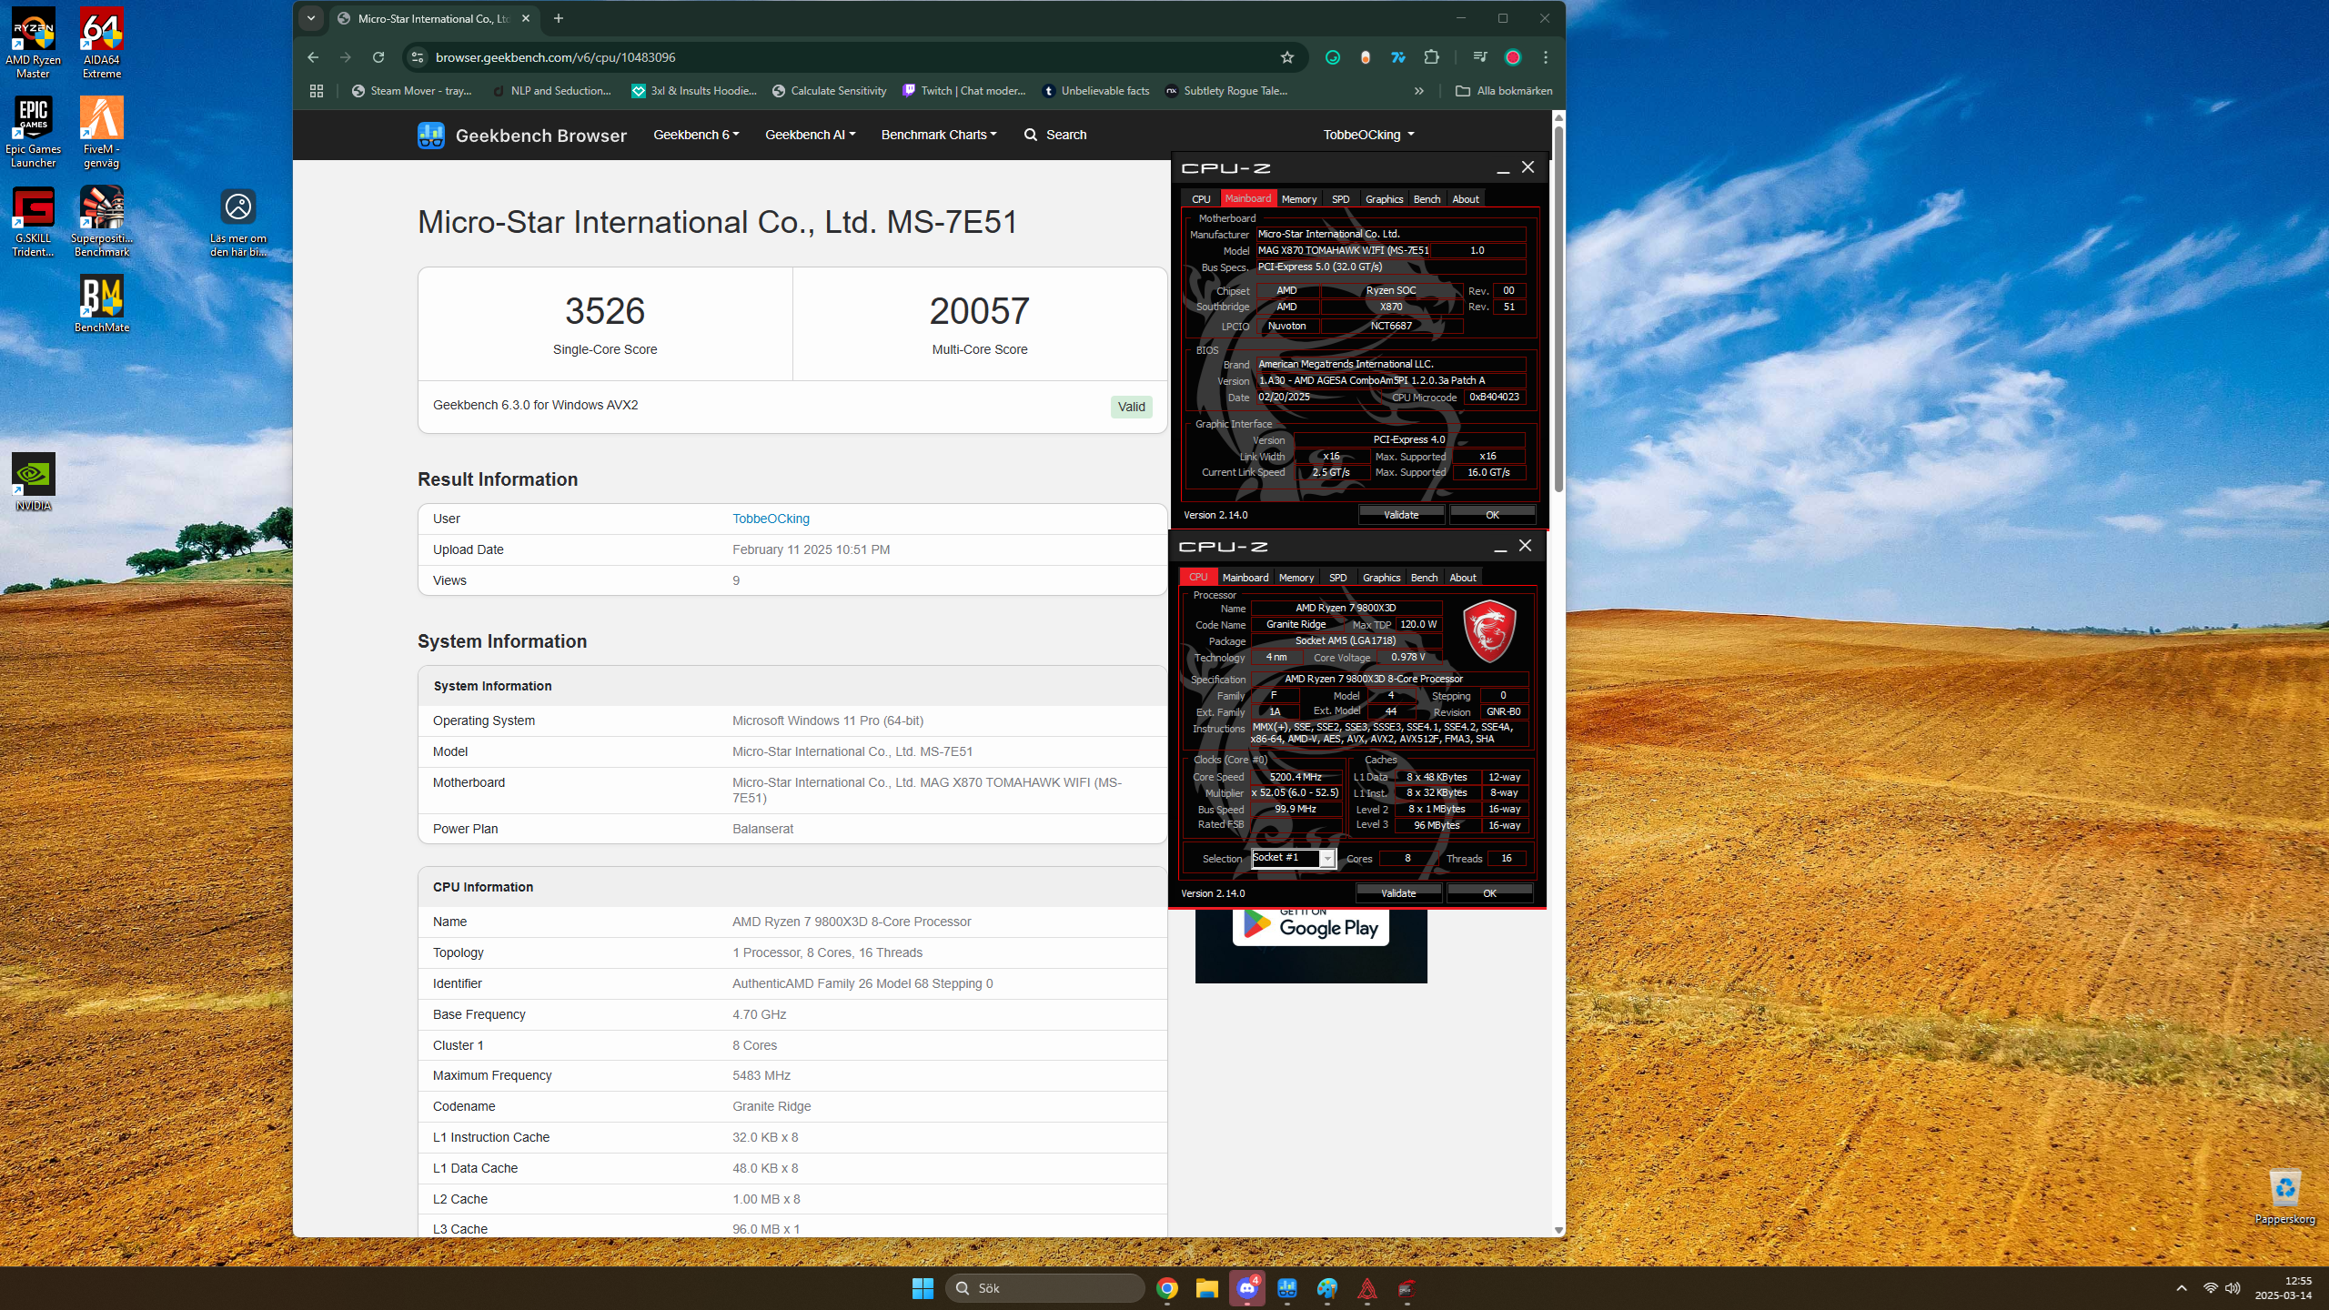Launch Superposition Benchmark desktop icon
2329x1310 pixels.
(102, 221)
